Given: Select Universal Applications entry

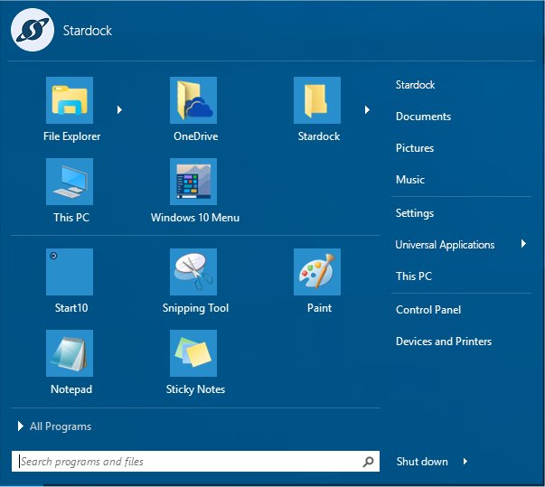Looking at the screenshot, I should pos(445,245).
